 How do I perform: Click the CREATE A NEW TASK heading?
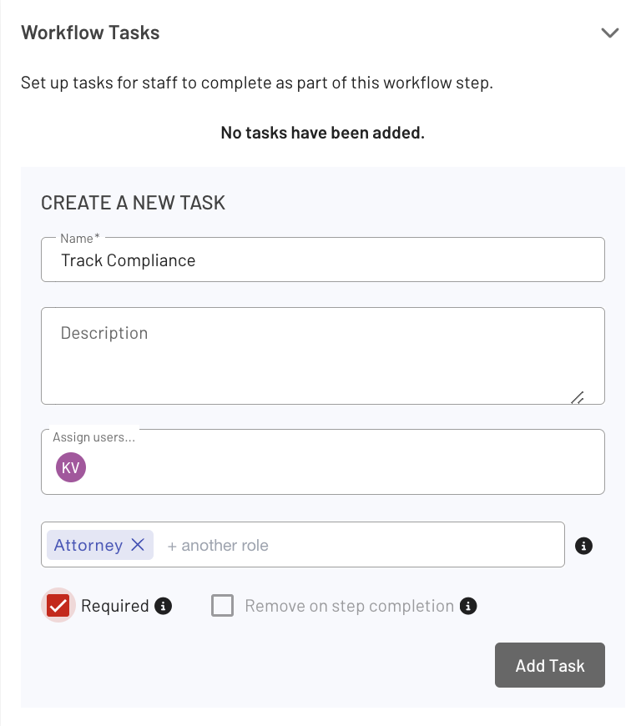133,203
